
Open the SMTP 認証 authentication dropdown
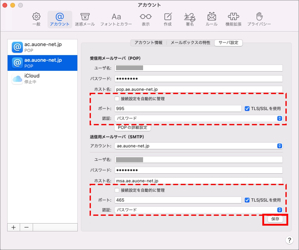click(198, 210)
